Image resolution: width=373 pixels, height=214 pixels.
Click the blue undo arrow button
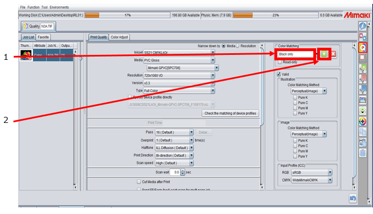353,198
